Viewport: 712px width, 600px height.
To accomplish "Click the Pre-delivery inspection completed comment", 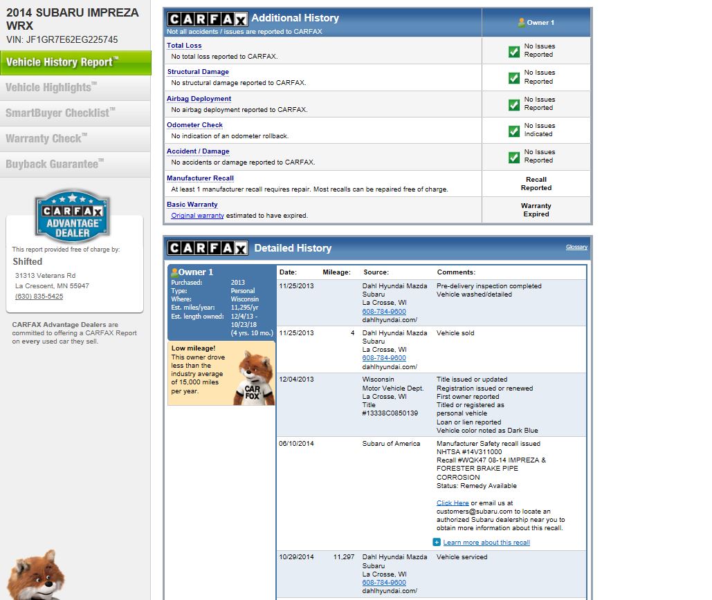I will tap(489, 286).
